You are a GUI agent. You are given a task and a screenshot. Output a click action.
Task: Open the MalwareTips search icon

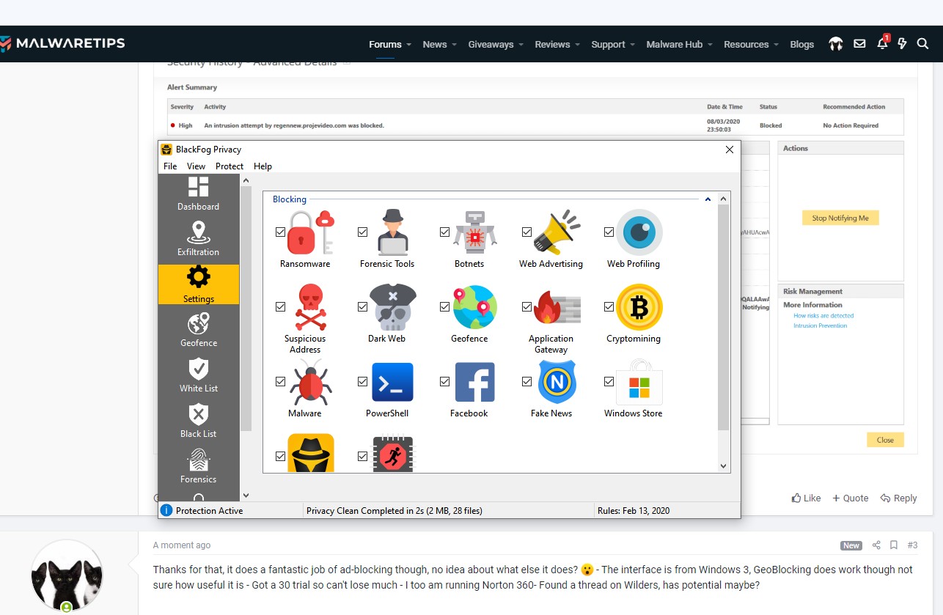click(x=923, y=44)
